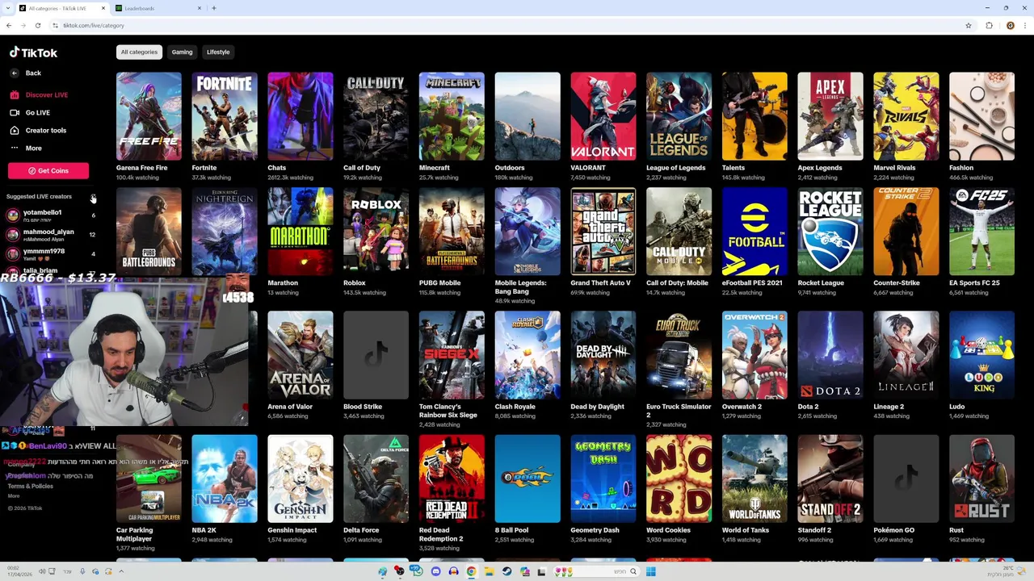This screenshot has height=581, width=1034.
Task: Open suggested creator mahmood_alyan
Action: 51,234
